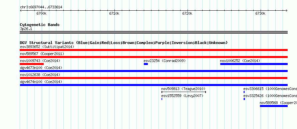Open the dgv4674n100 (Coe2014) label

(41, 82)
